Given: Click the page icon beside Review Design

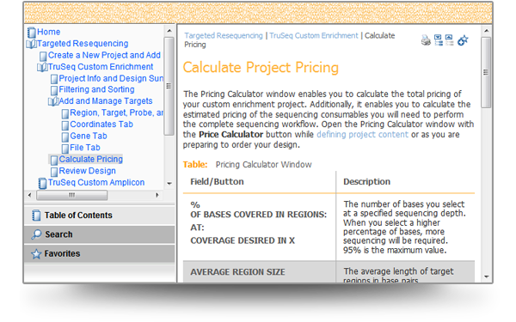Looking at the screenshot, I should (54, 172).
